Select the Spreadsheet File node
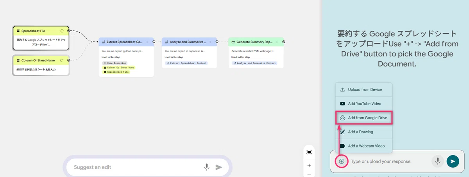Screen dimensions: 469x177 (x=41, y=38)
